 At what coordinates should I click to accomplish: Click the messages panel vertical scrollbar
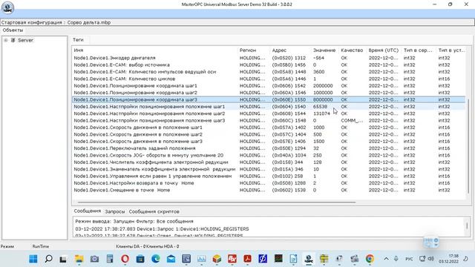click(x=467, y=225)
